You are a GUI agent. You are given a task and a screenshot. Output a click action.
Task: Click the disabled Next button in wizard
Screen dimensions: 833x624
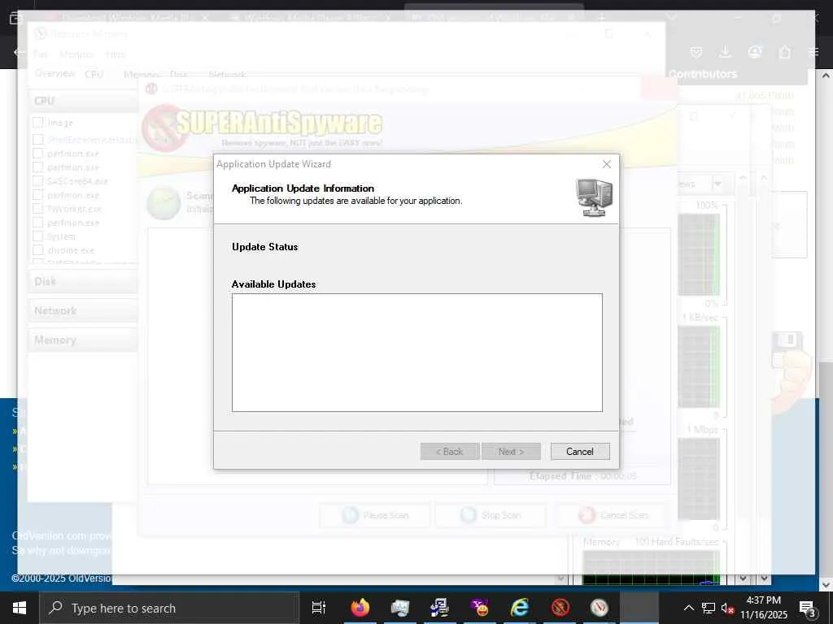pos(511,452)
